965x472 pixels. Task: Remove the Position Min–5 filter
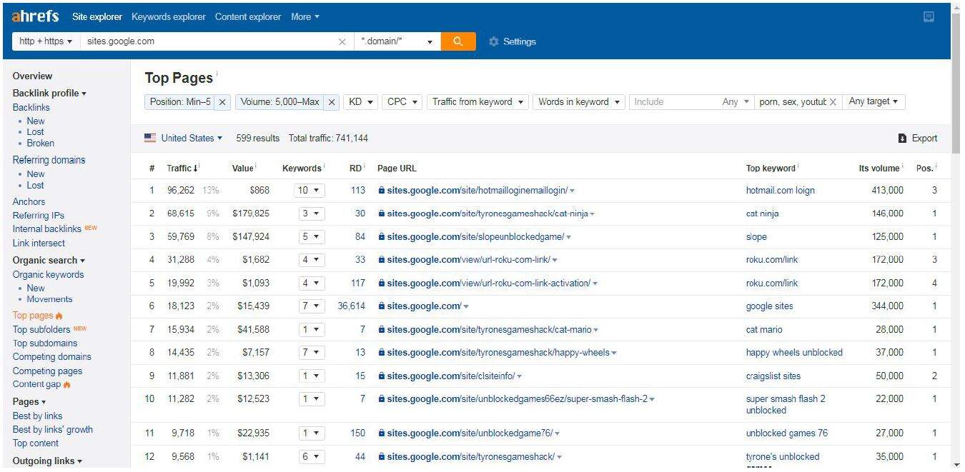222,102
